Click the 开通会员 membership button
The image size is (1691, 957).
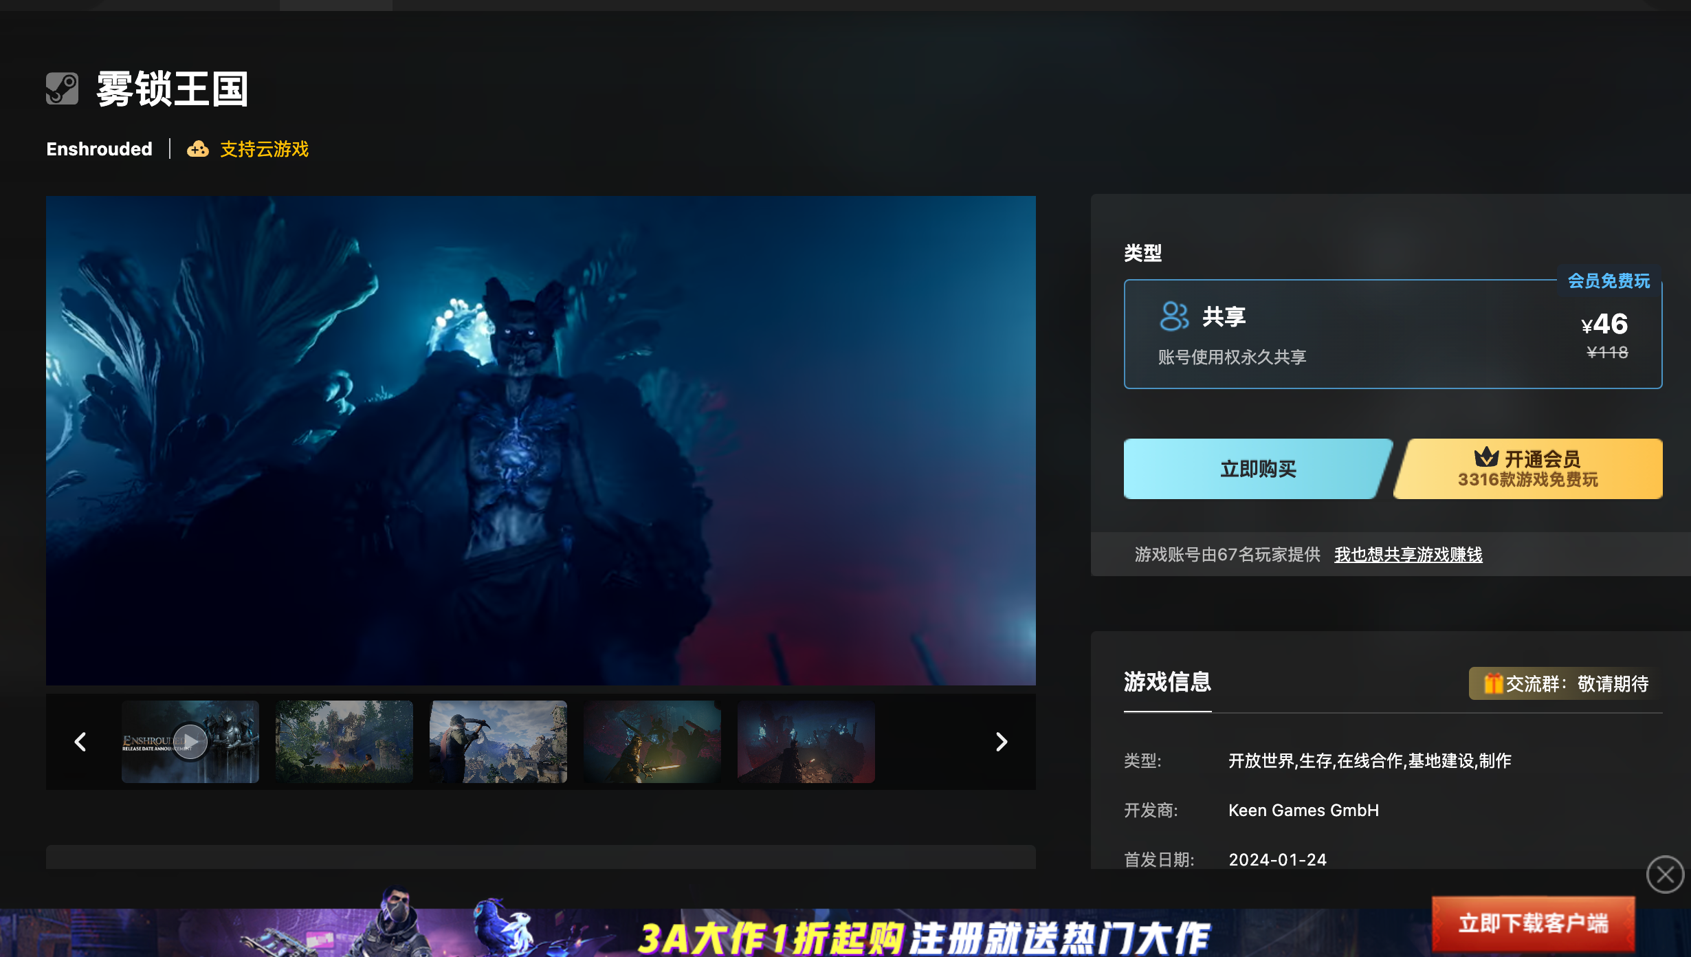tap(1528, 469)
